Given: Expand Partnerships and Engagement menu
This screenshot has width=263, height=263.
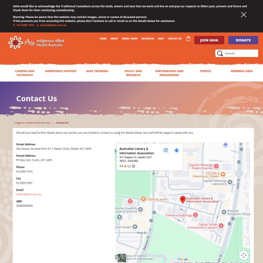Looking at the screenshot, I should 169,73.
